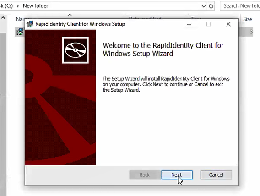Select the installer file icon in Explorer
This screenshot has width=260, height=196.
pyautogui.click(x=20, y=32)
